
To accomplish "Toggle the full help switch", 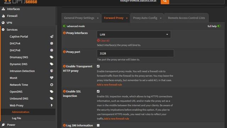I will point(219,26).
